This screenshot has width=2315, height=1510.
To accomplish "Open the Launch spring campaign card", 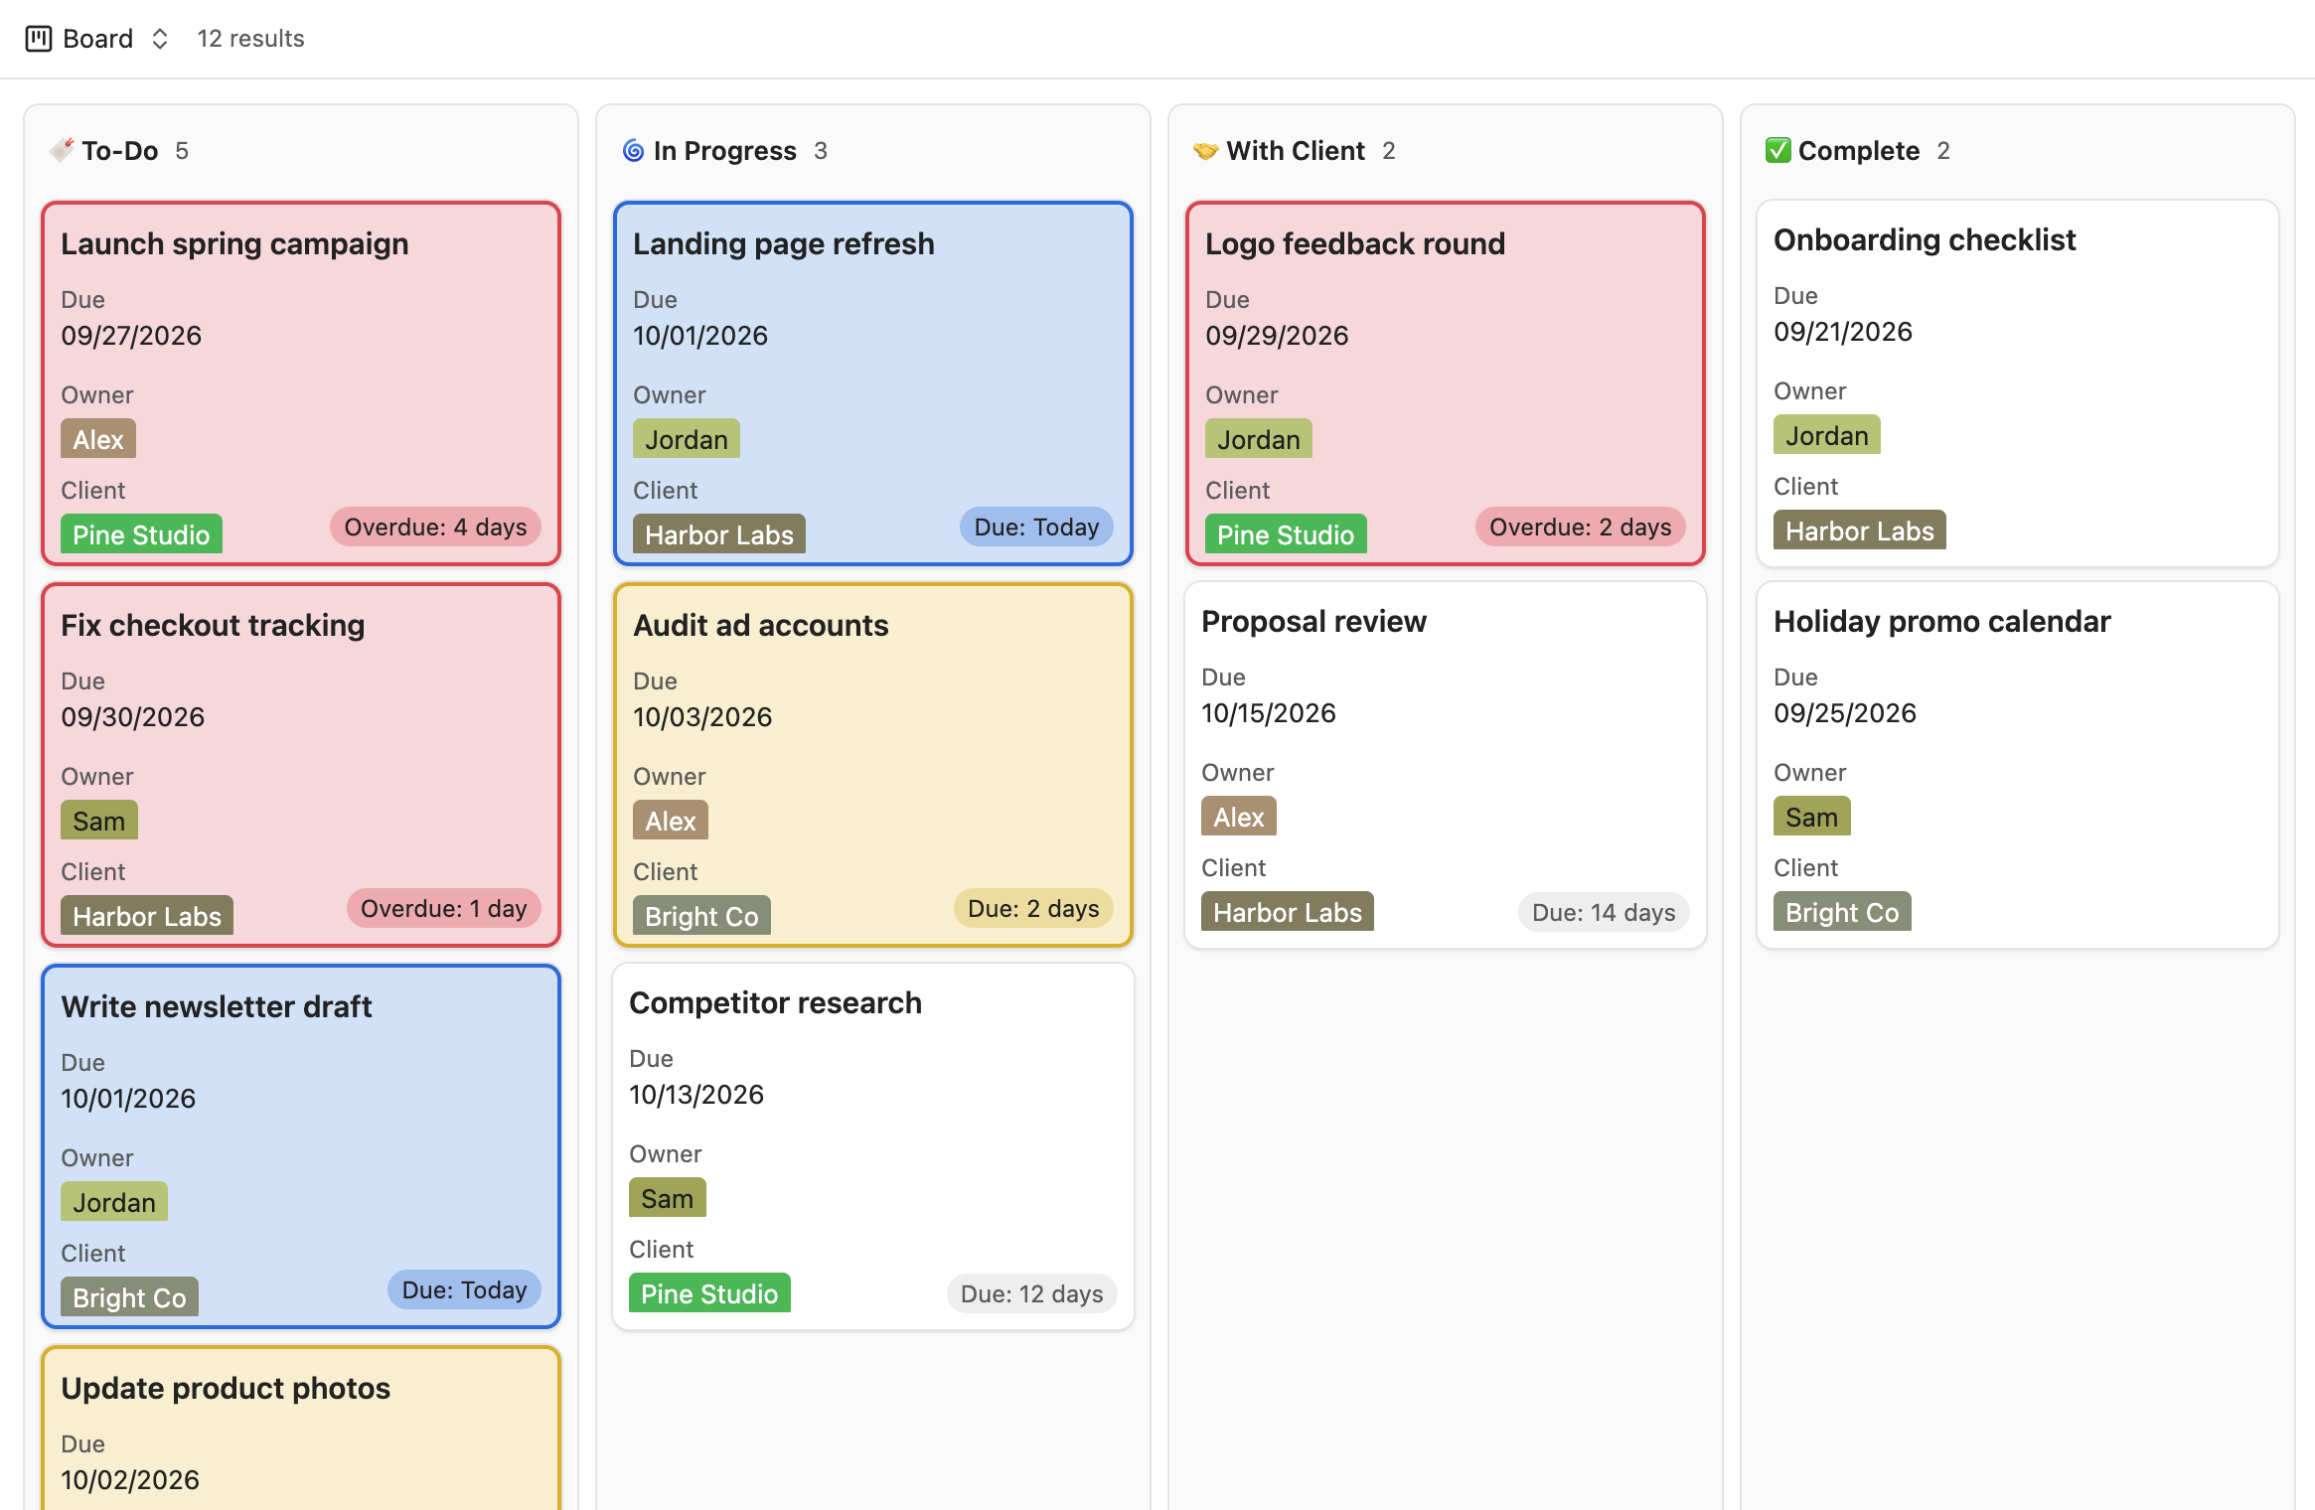I will click(x=301, y=383).
